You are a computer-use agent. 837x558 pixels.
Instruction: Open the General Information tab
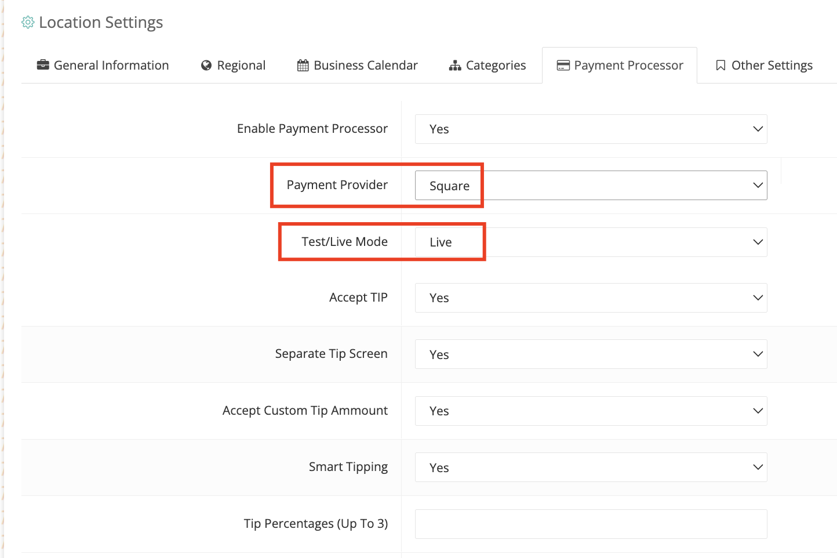[x=103, y=66]
